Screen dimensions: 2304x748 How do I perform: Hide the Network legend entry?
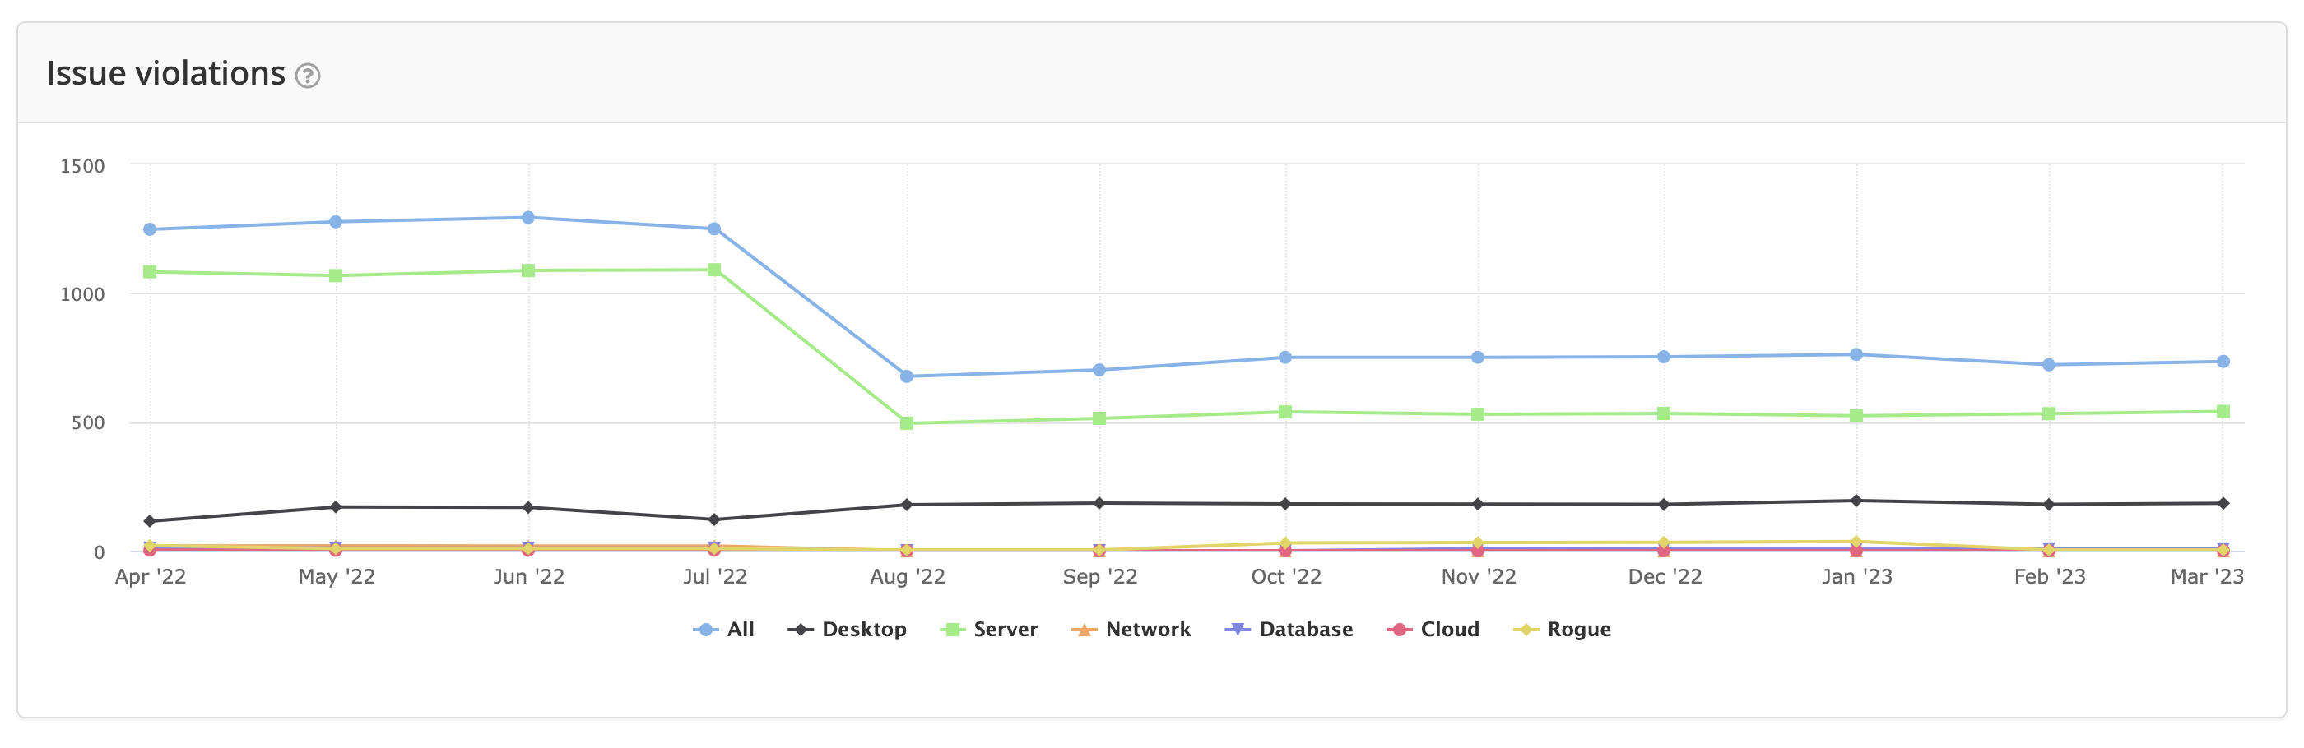[1131, 629]
